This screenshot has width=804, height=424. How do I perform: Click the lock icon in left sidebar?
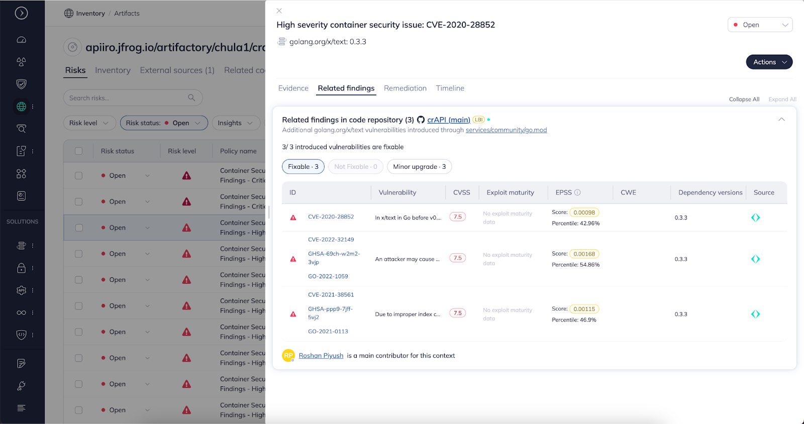pyautogui.click(x=21, y=268)
